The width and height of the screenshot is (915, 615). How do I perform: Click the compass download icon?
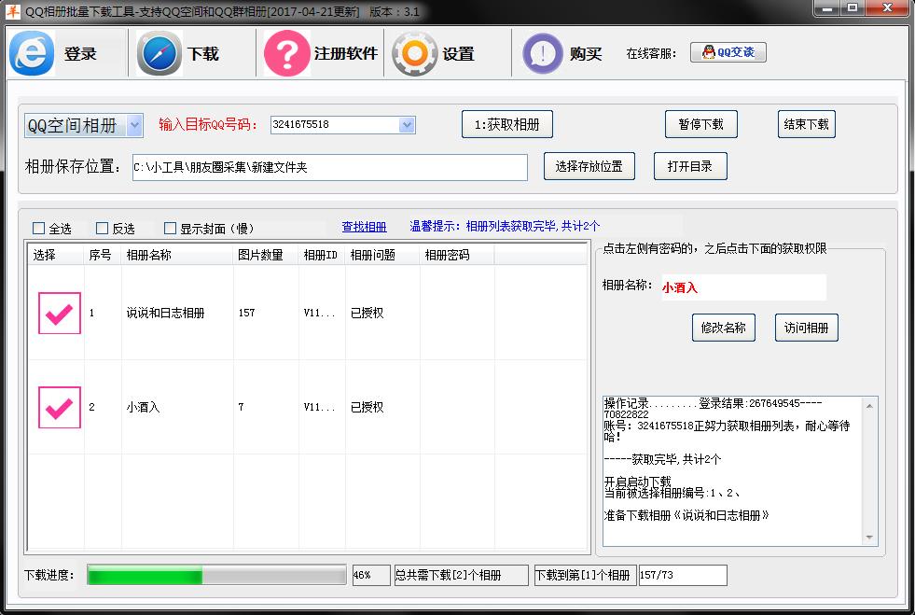(159, 53)
